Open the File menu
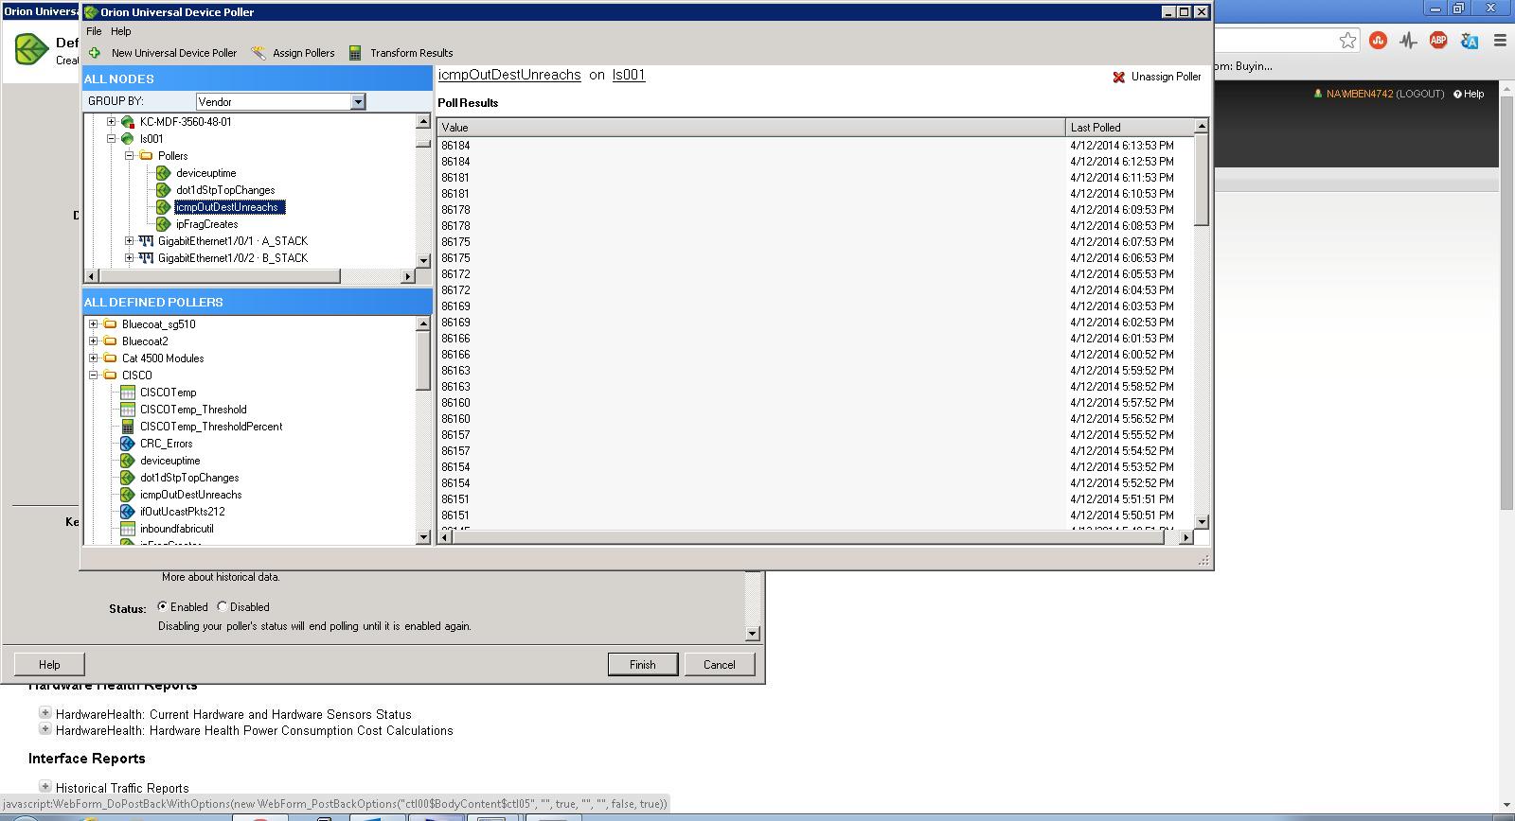 tap(94, 31)
